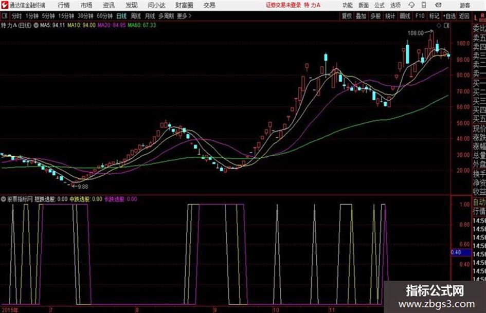
Task: Expand the 更多 periods list
Action: tap(184, 16)
